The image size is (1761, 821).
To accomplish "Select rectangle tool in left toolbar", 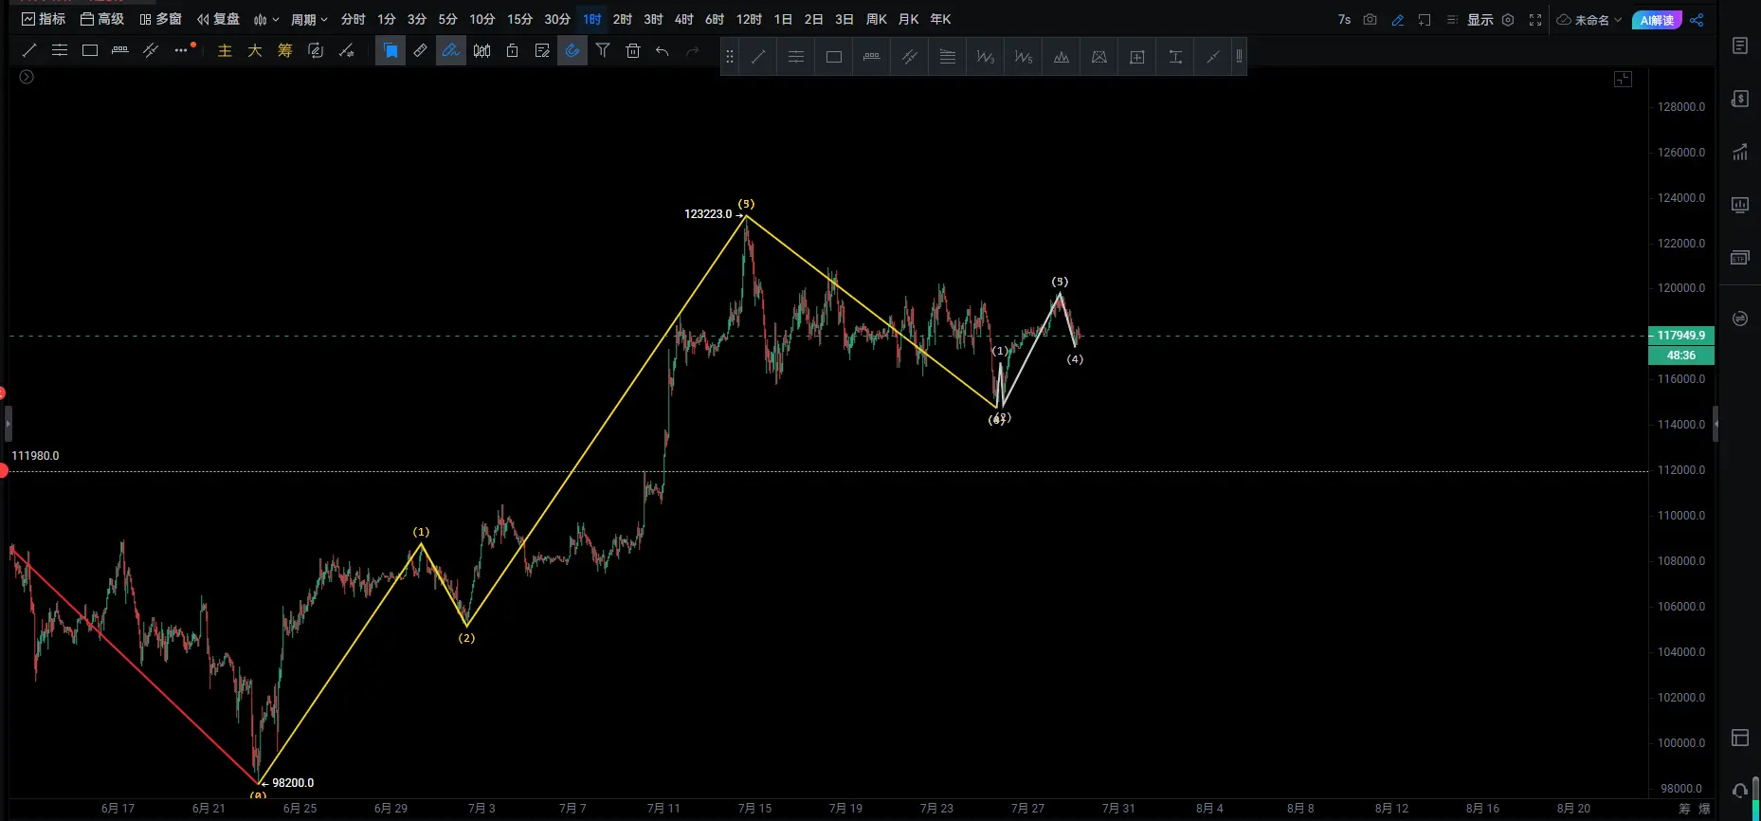I will click(90, 50).
